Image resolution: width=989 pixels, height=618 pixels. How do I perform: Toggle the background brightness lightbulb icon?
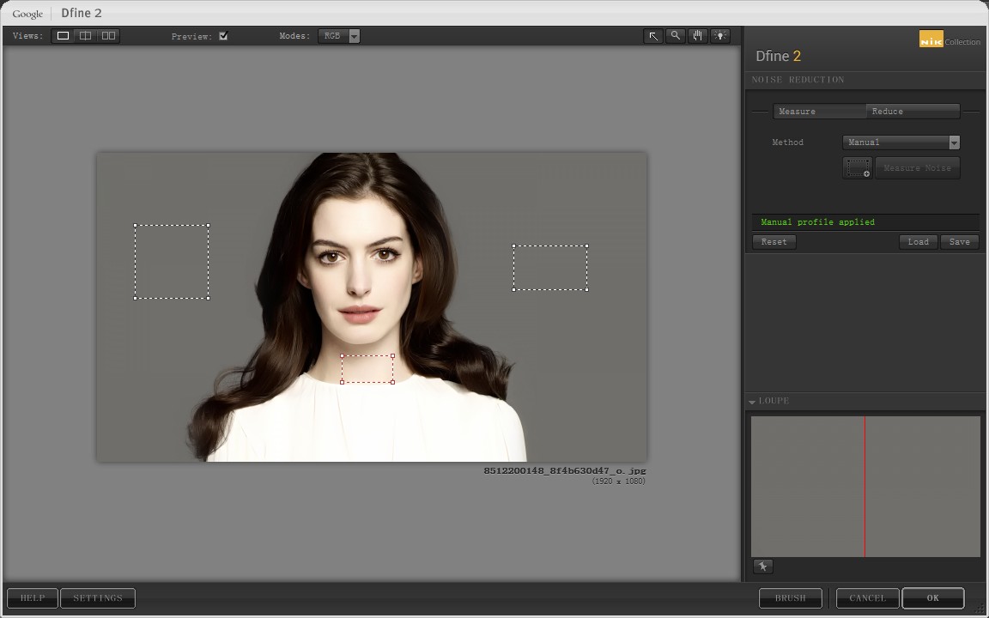click(x=719, y=35)
